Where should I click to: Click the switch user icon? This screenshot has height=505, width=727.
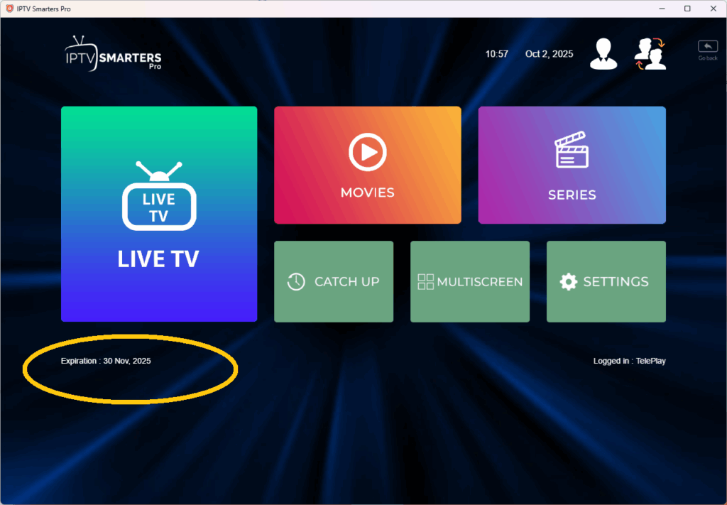click(650, 54)
